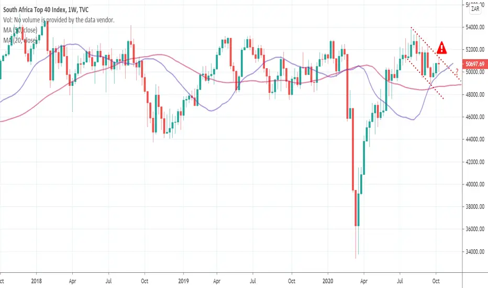Click the red warning triangle icon
The width and height of the screenshot is (488, 288).
point(441,48)
